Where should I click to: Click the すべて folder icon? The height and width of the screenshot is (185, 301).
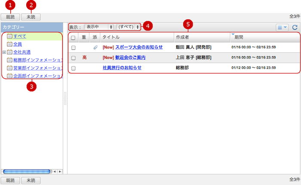coord(9,36)
